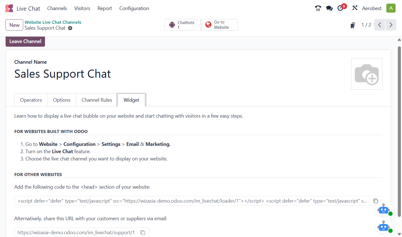Image resolution: width=402 pixels, height=237 pixels.
Task: Open the Live Chat app home icon
Action: 9,8
